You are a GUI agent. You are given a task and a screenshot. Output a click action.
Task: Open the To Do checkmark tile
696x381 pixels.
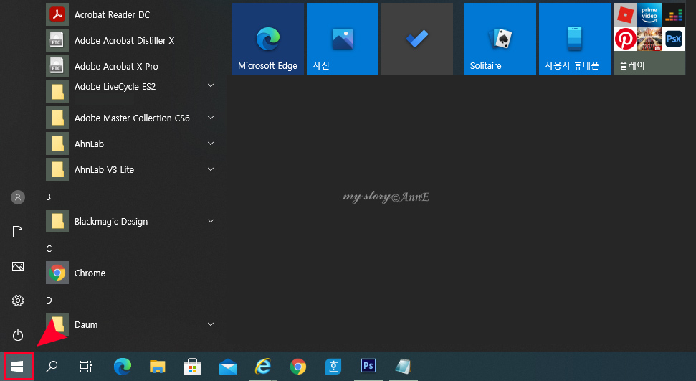[x=416, y=39]
